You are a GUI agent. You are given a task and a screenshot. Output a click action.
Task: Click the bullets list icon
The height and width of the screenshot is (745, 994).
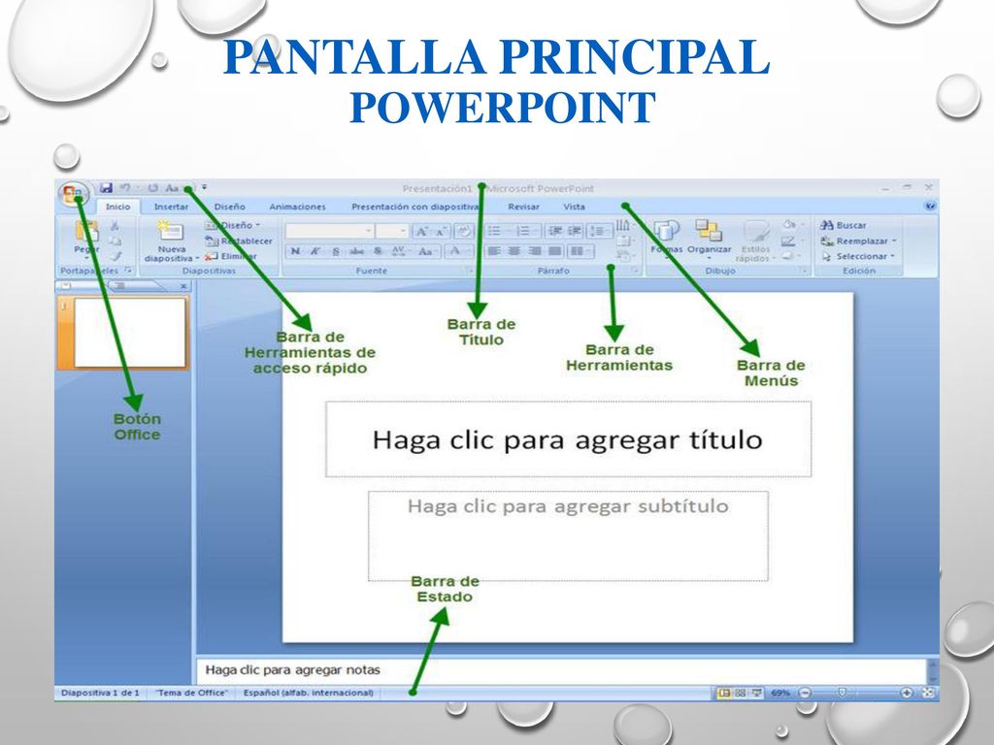pyautogui.click(x=494, y=231)
